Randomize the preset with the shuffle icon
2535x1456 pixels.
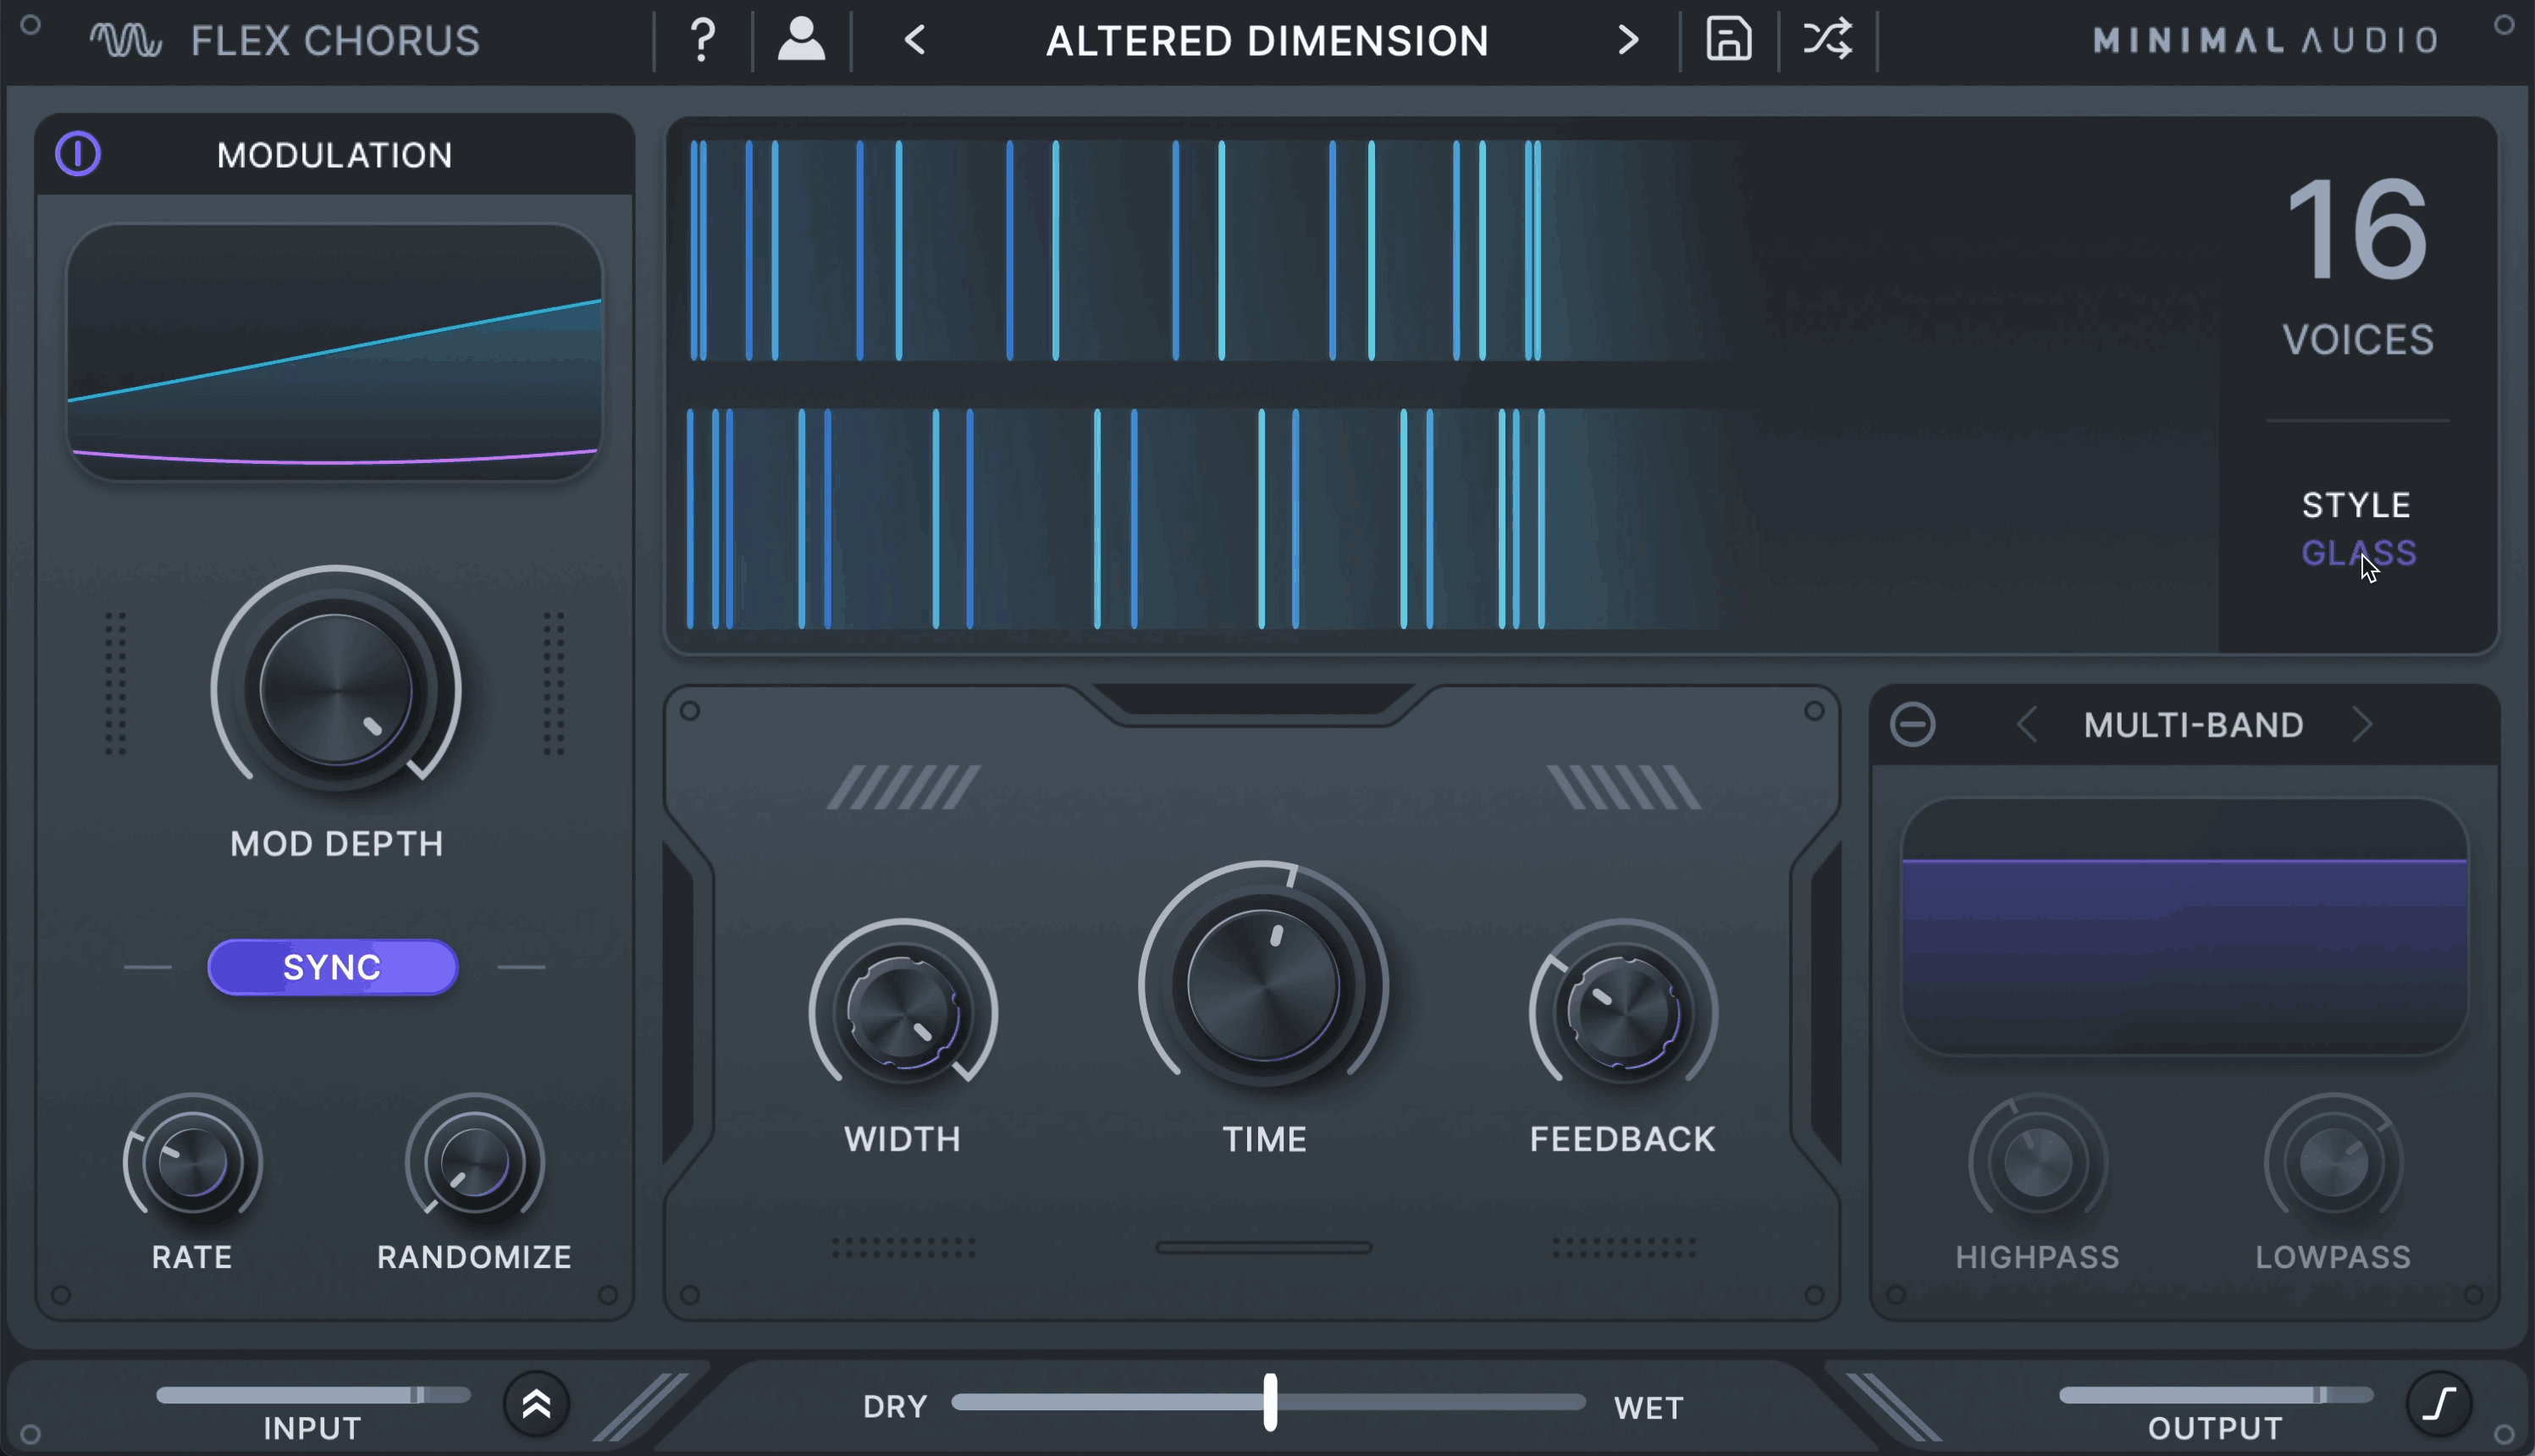coord(1828,40)
